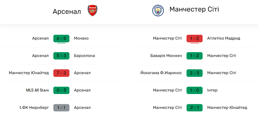Screen dimensions: 258x116
Task: Open the Монако team name
Action: click(x=81, y=38)
